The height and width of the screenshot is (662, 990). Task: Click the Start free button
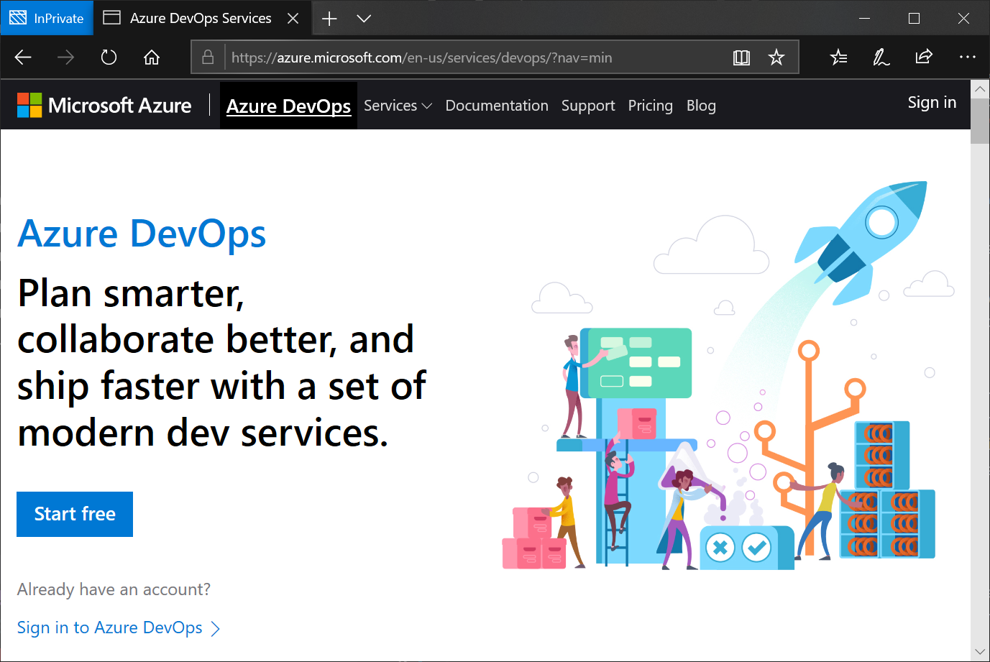click(x=75, y=514)
